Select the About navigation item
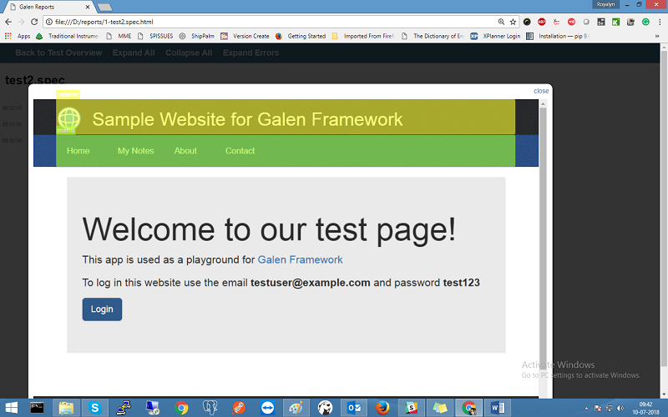Viewport: 668px width, 417px height. click(x=185, y=151)
